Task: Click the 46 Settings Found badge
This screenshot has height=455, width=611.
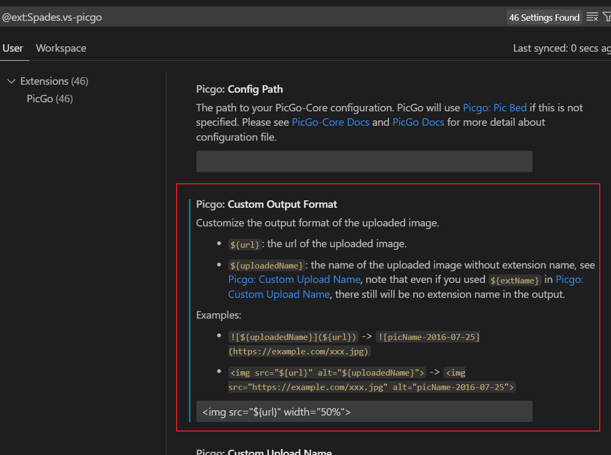Action: tap(544, 18)
